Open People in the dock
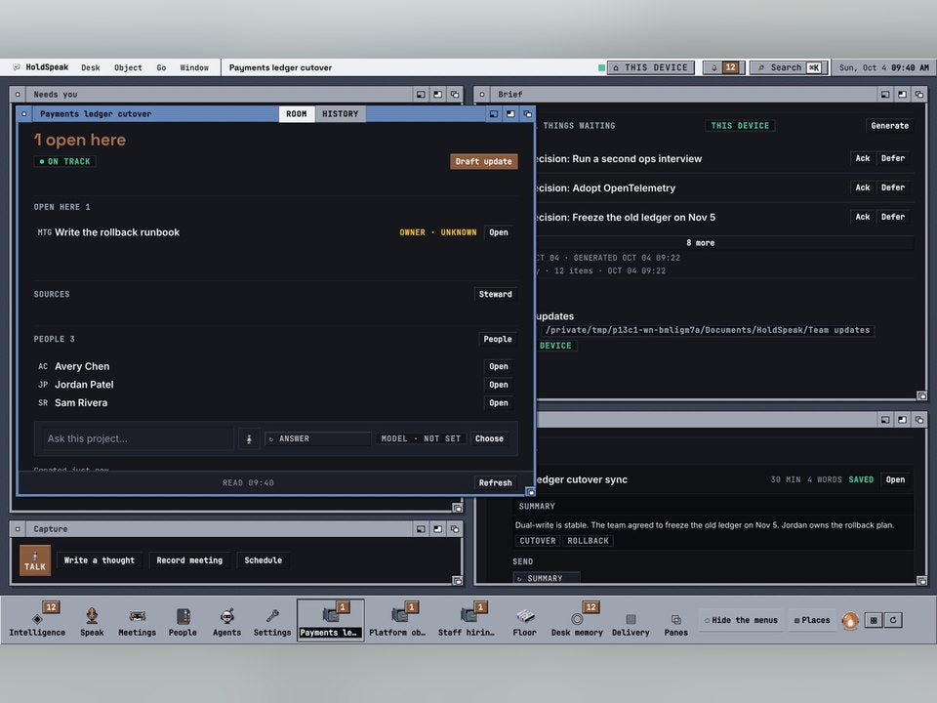This screenshot has height=703, width=937. pos(183,621)
